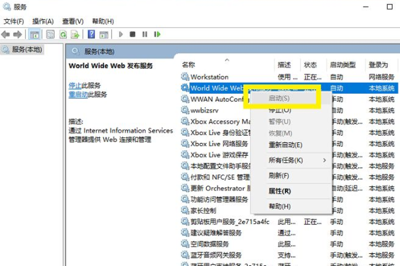Viewport: 400px width, 266px height.
Task: Click the 停止 link for this service
Action: 75,85
